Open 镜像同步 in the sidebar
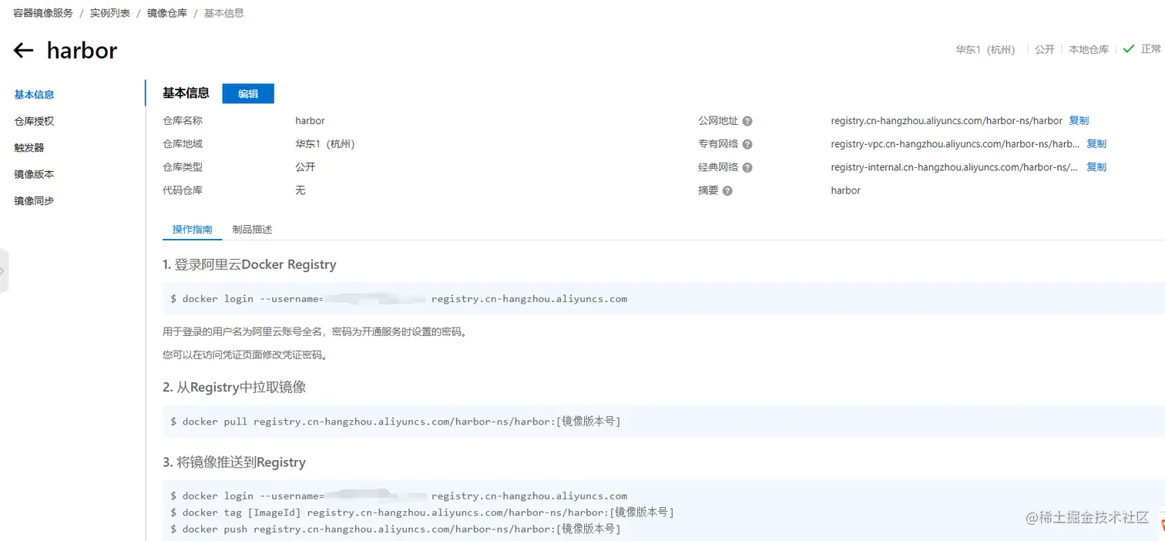The image size is (1165, 541). pyautogui.click(x=34, y=200)
